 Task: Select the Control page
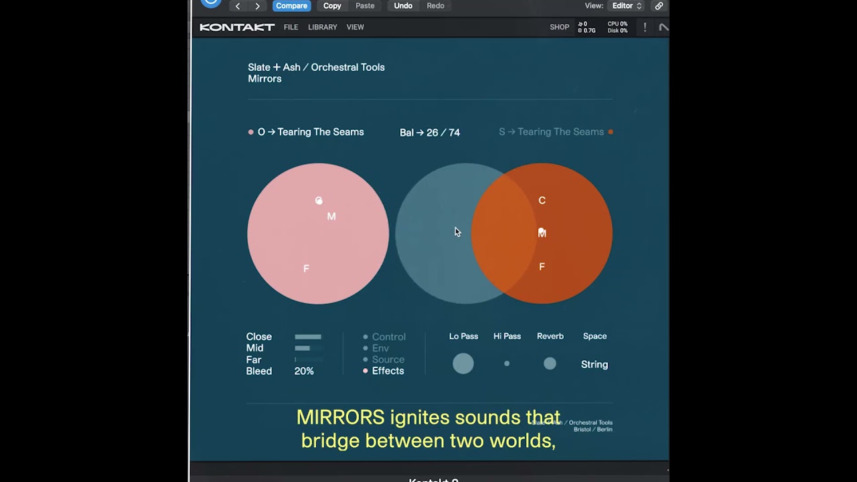(x=384, y=337)
